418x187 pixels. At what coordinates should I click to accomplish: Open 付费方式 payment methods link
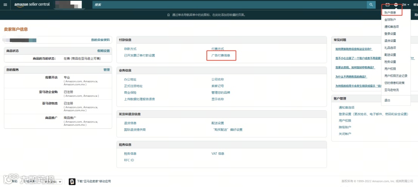218,49
